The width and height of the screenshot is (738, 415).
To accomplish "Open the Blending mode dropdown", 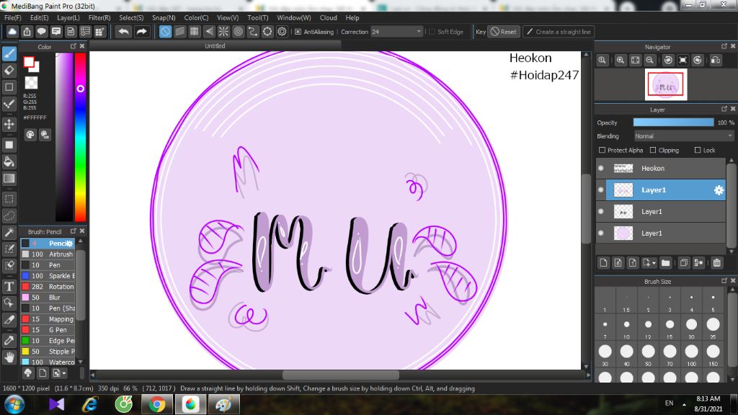I will point(683,136).
